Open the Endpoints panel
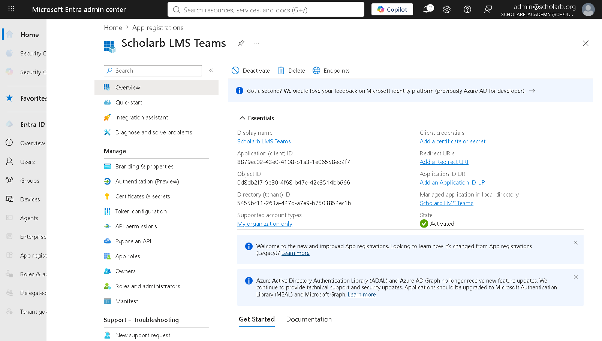 point(331,70)
